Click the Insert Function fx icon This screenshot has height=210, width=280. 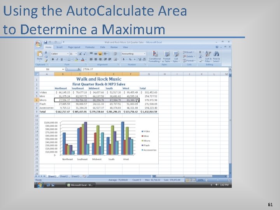coord(79,69)
